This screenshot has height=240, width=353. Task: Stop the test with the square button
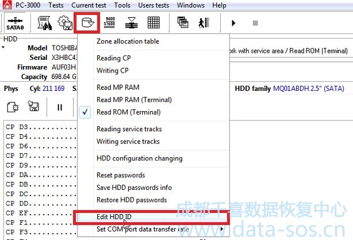(x=255, y=23)
